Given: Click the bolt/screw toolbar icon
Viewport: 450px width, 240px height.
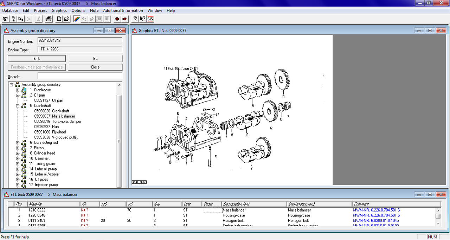Looking at the screenshot, I should [x=21, y=19].
